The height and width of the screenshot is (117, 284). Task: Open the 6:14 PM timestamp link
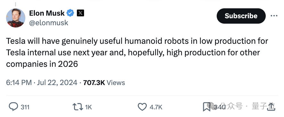pos(42,82)
